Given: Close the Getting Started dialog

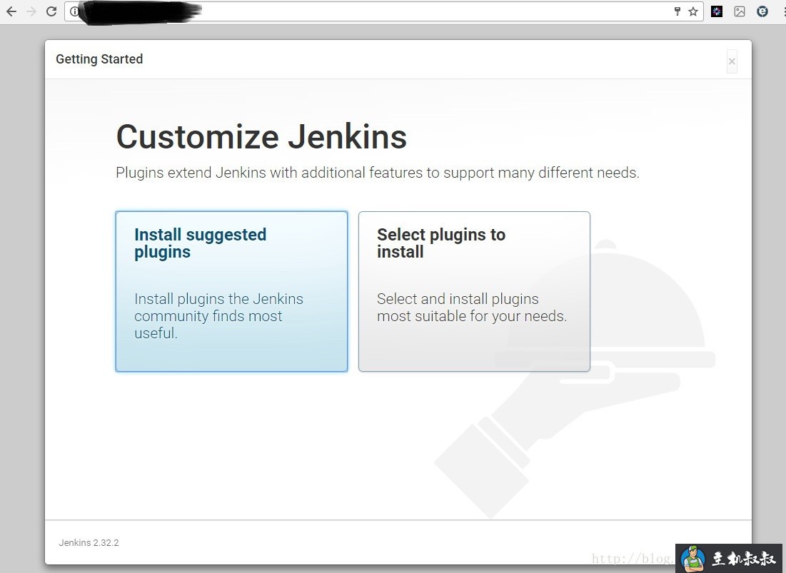Looking at the screenshot, I should 732,61.
